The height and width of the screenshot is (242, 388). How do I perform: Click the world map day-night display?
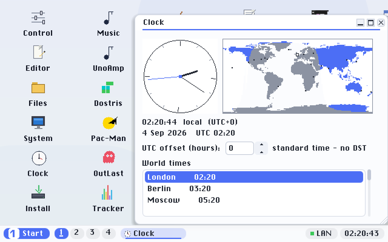coord(298,76)
